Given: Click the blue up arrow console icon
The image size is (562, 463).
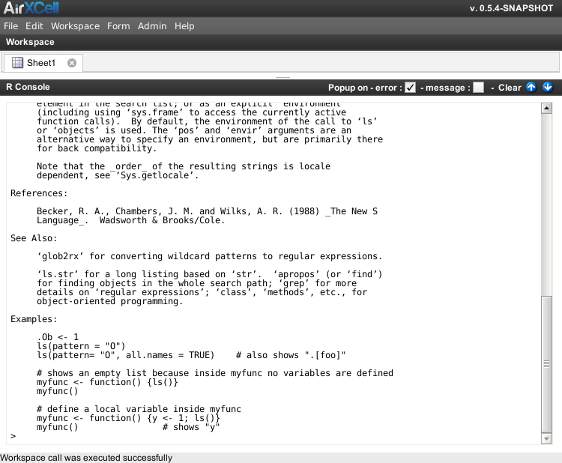Looking at the screenshot, I should tap(531, 87).
